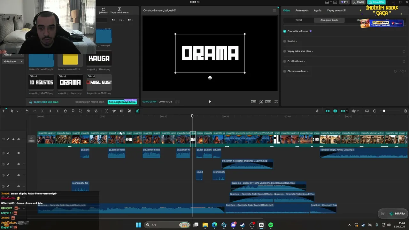Click the Split clip tool icon
The image size is (409, 230).
click(42, 111)
